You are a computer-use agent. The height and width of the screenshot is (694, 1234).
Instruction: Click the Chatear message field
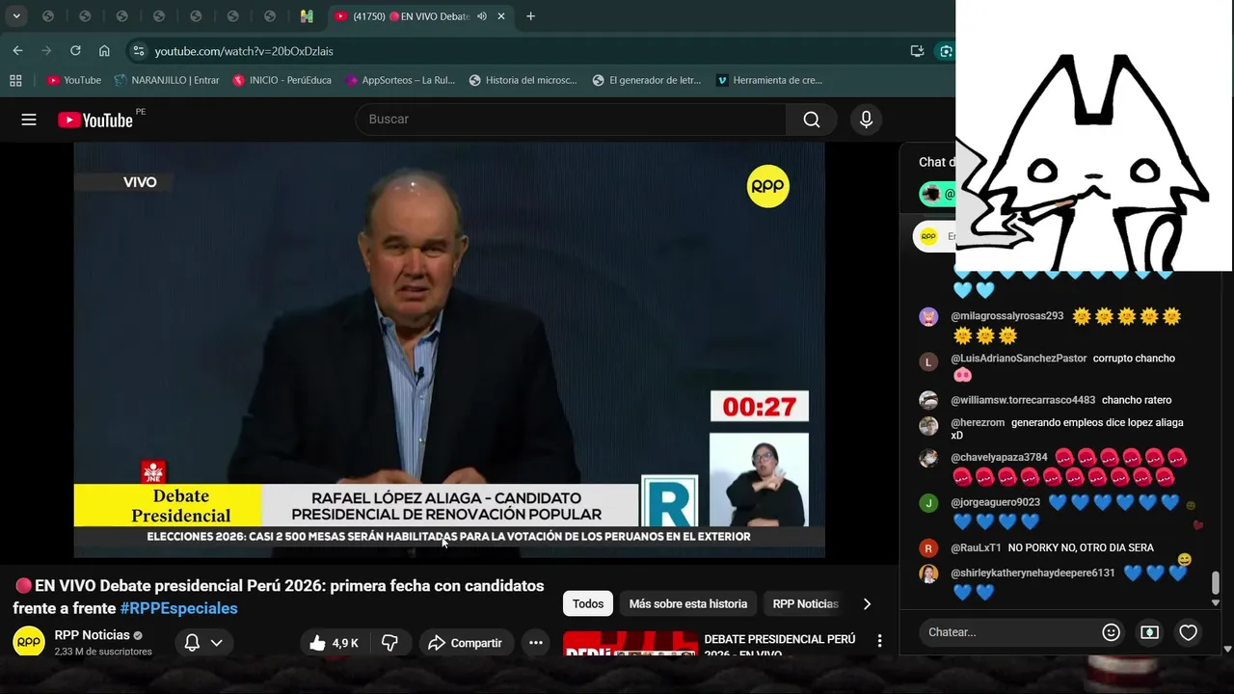[1007, 632]
